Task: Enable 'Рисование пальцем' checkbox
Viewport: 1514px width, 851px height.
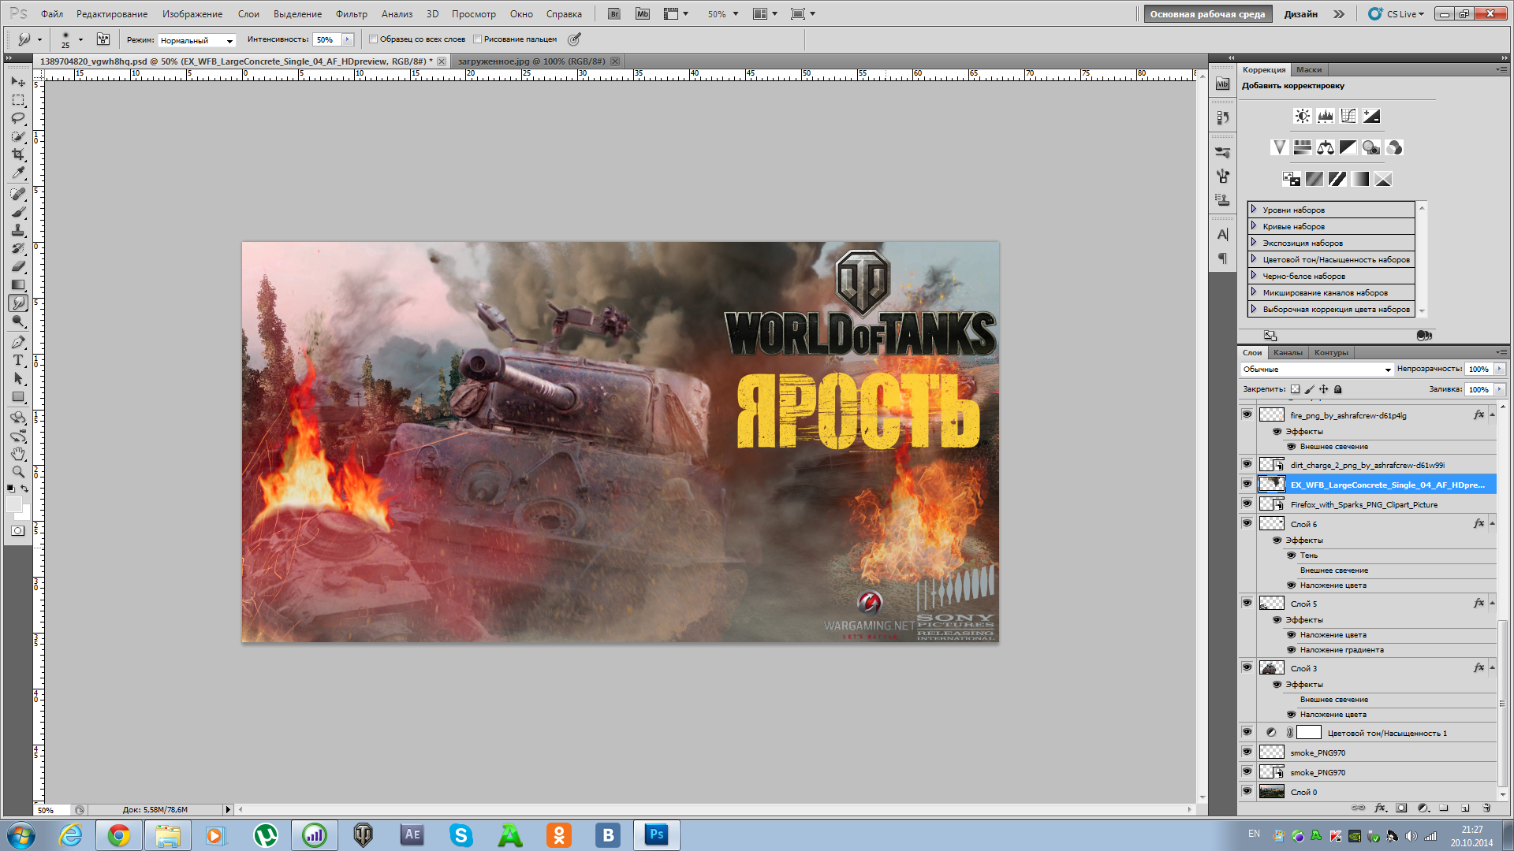Action: coord(477,39)
